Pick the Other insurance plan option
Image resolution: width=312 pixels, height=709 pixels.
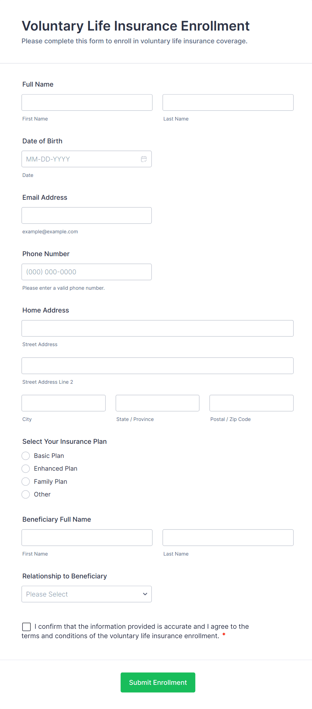pos(25,494)
